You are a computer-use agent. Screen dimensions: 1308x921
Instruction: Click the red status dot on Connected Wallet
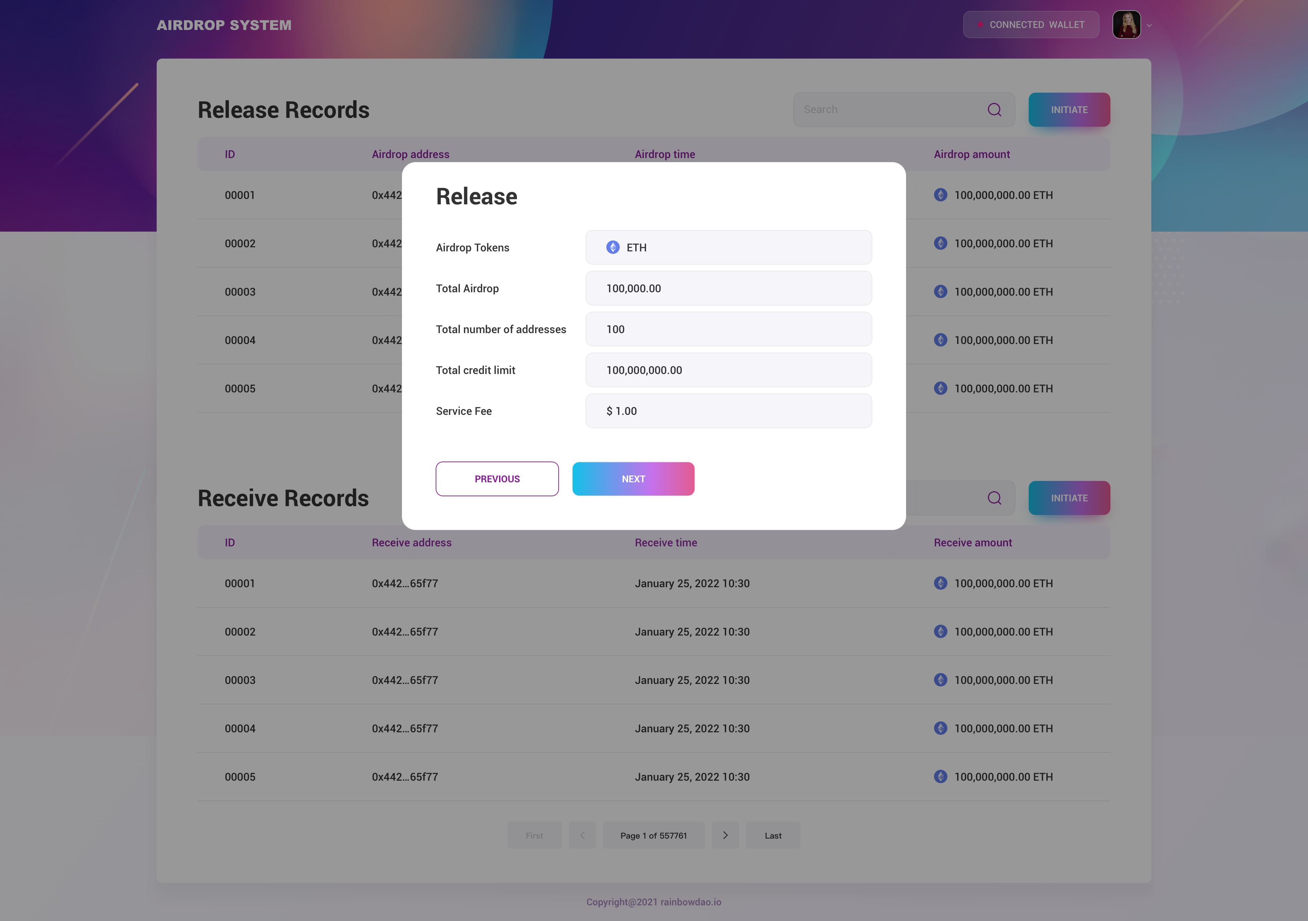tap(980, 25)
